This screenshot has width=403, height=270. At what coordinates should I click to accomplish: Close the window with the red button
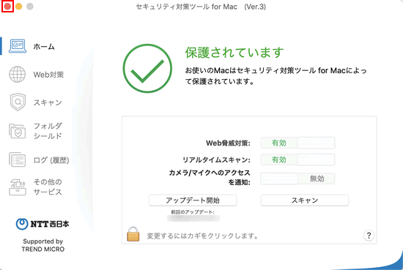tap(7, 7)
